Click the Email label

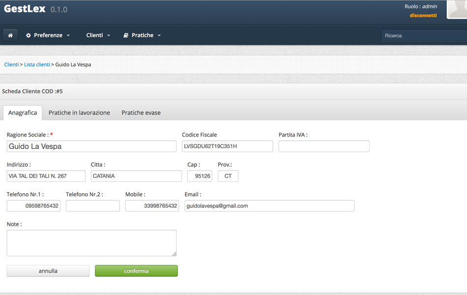(193, 194)
